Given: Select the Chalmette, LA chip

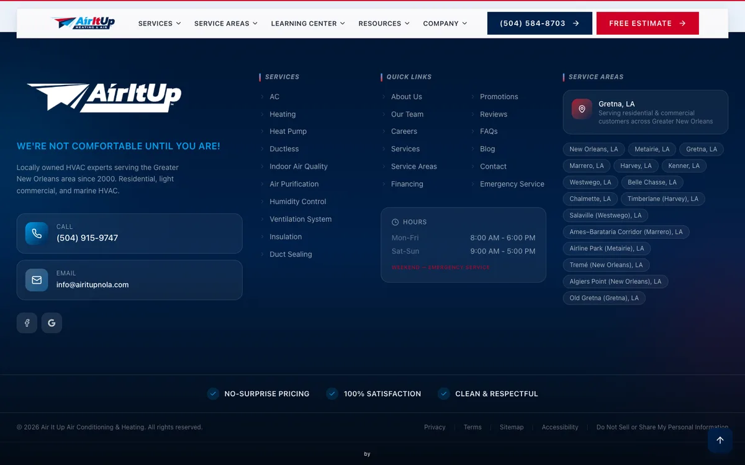Looking at the screenshot, I should [590, 199].
